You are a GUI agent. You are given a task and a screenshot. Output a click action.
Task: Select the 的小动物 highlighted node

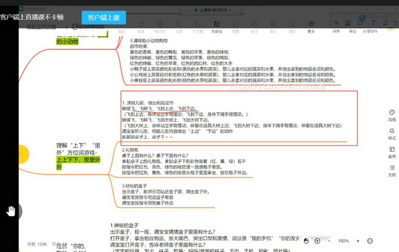[x=67, y=41]
